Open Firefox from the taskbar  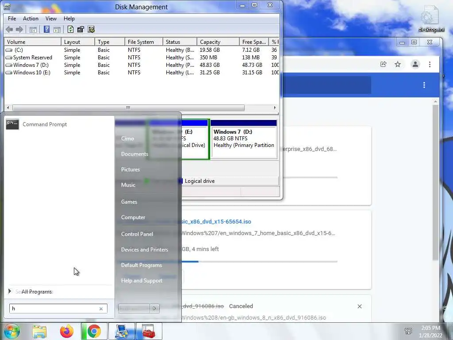tap(66, 331)
